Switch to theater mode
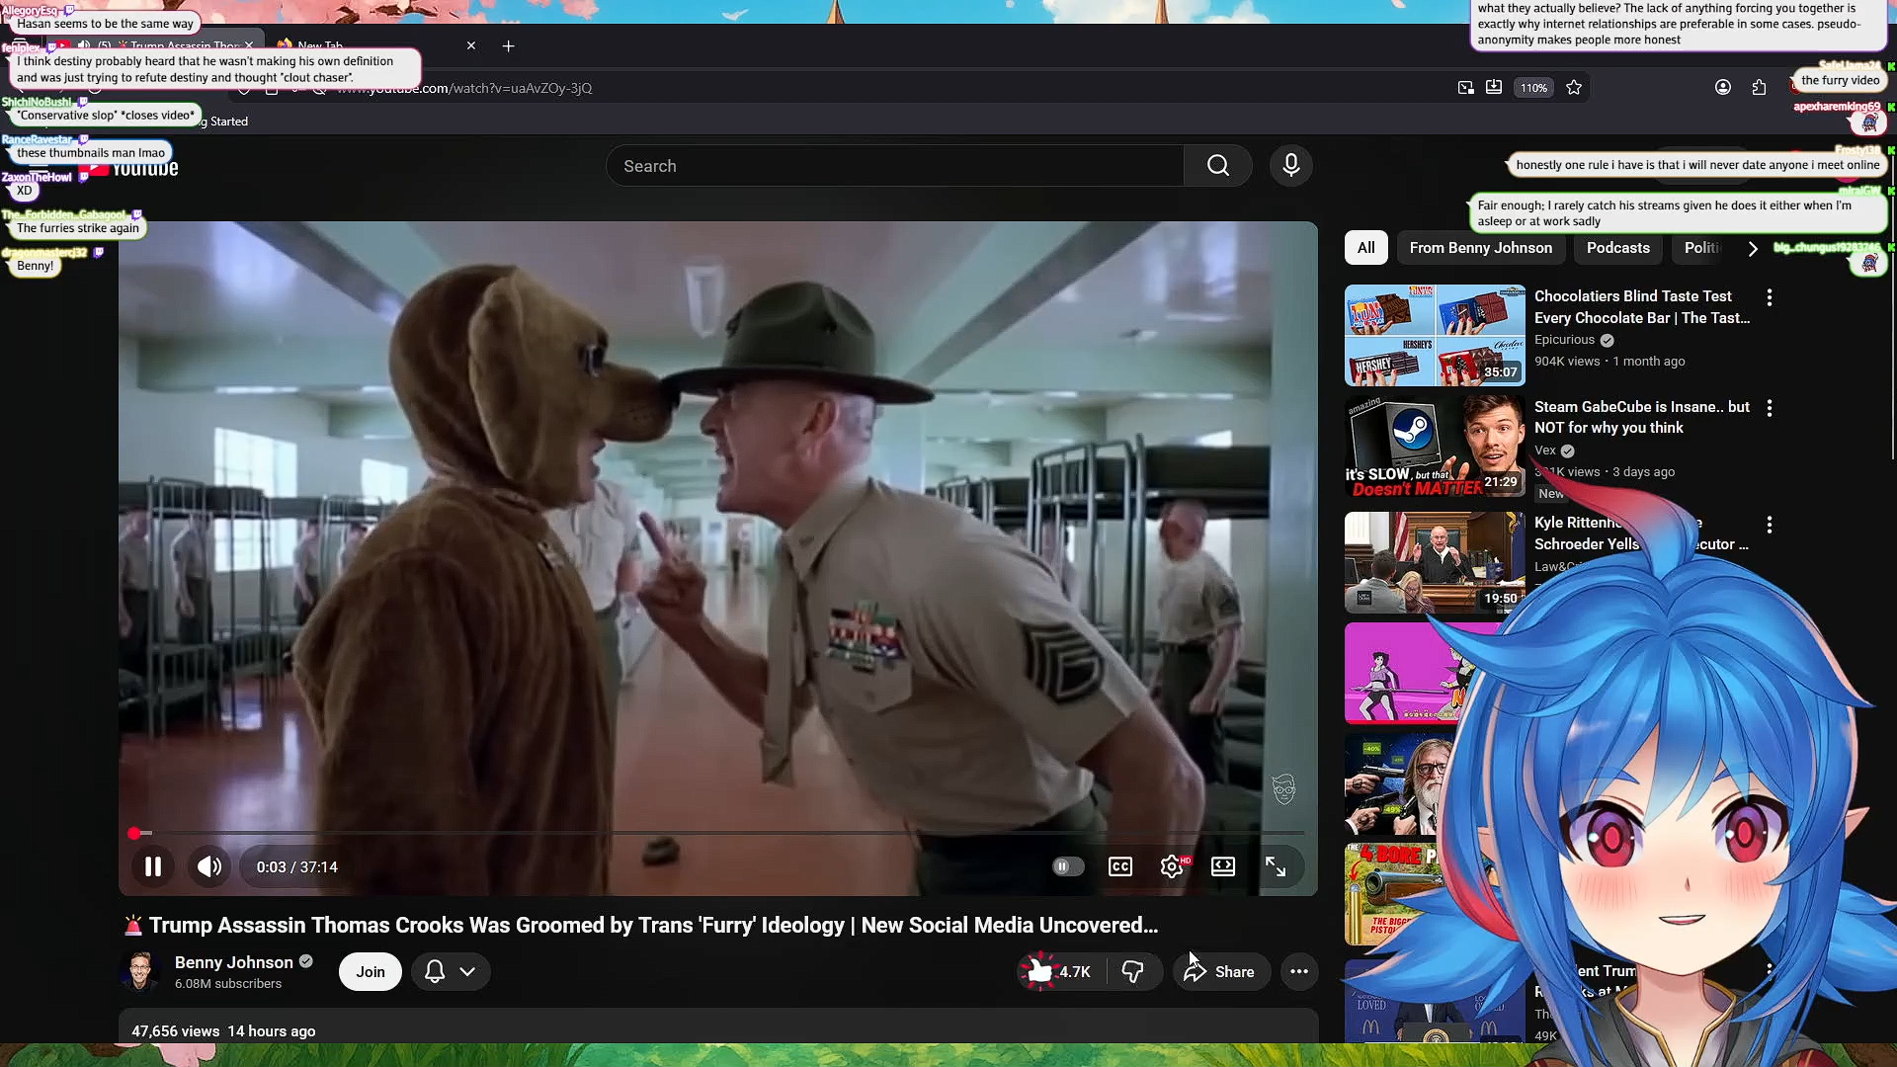This screenshot has width=1897, height=1067. click(x=1223, y=866)
